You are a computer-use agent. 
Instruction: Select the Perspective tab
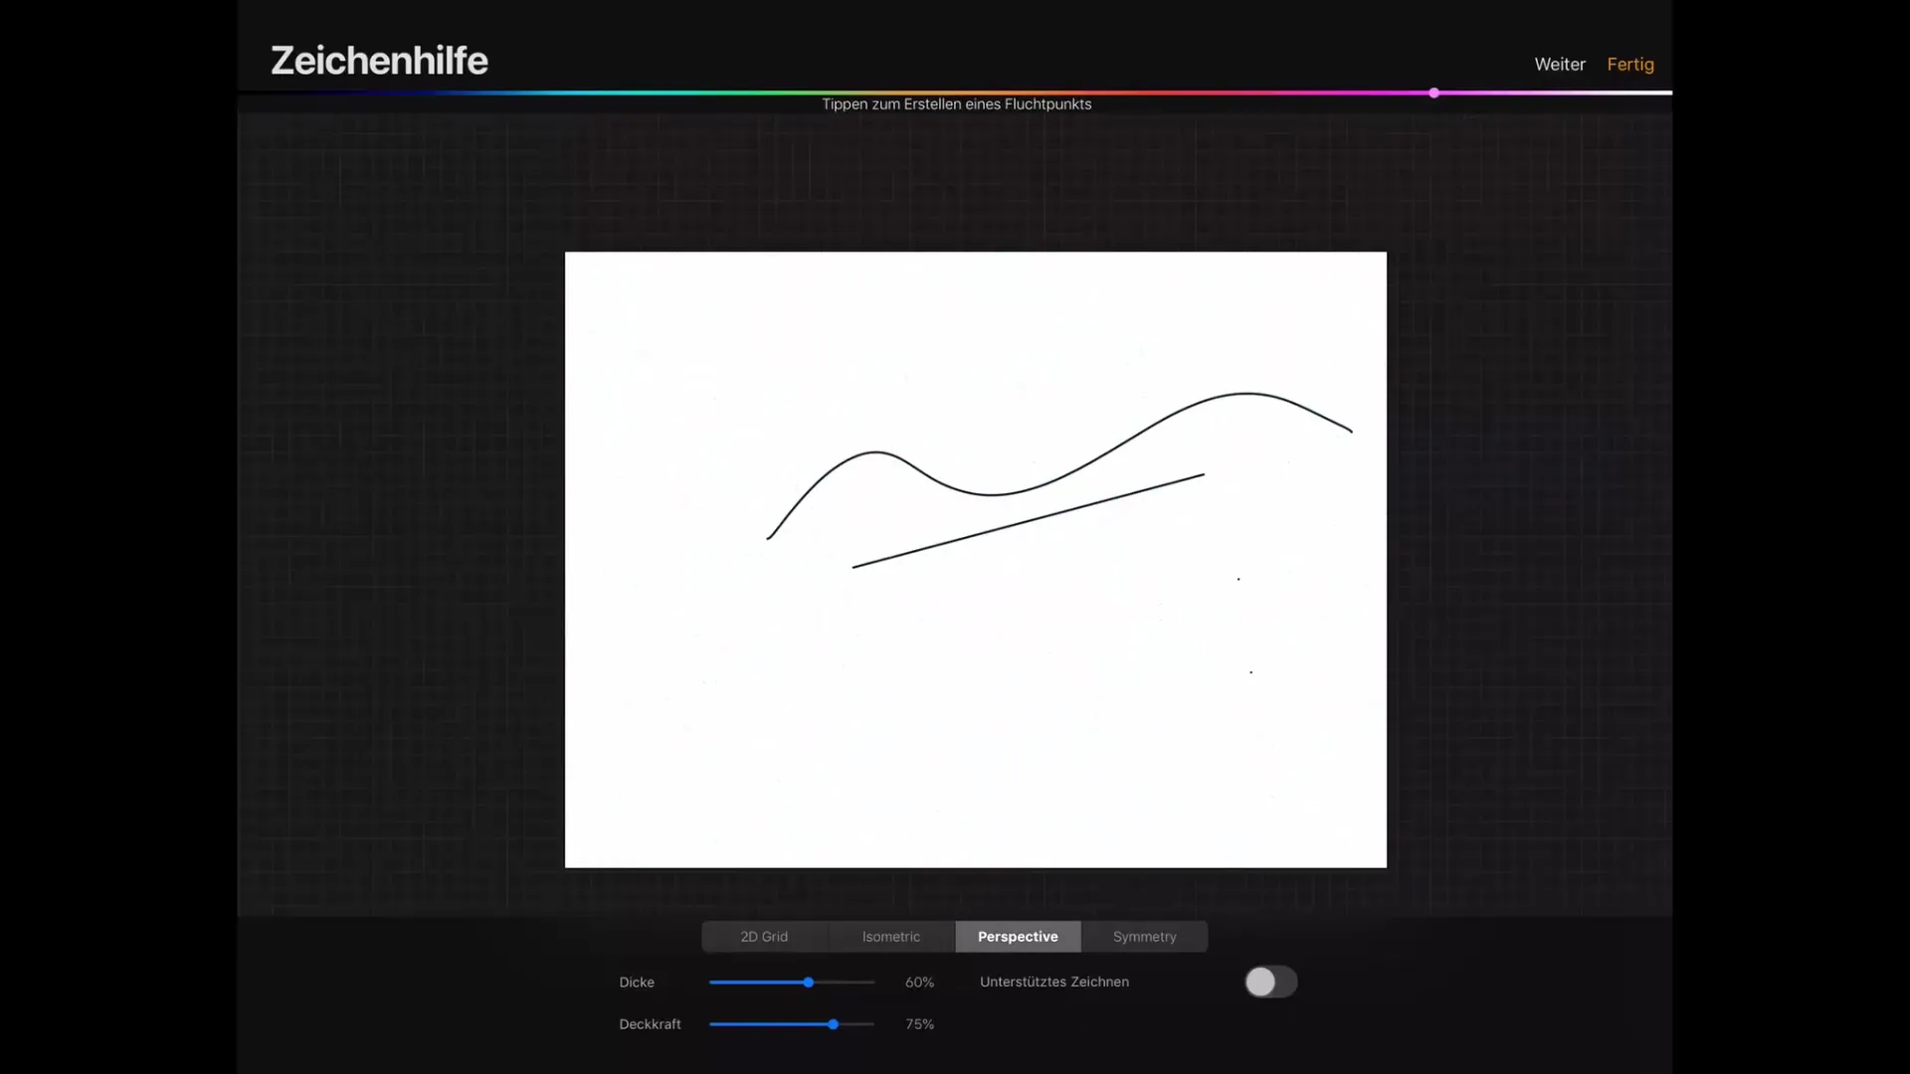[x=1018, y=937]
